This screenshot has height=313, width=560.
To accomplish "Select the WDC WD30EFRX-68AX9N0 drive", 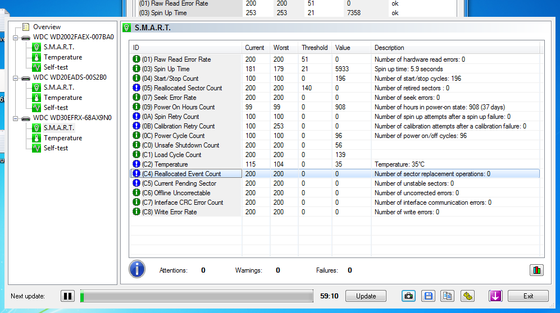I will [x=72, y=117].
